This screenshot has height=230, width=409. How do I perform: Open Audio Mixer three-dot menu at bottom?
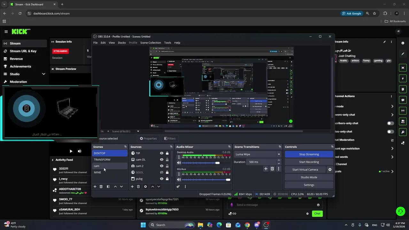click(x=185, y=187)
